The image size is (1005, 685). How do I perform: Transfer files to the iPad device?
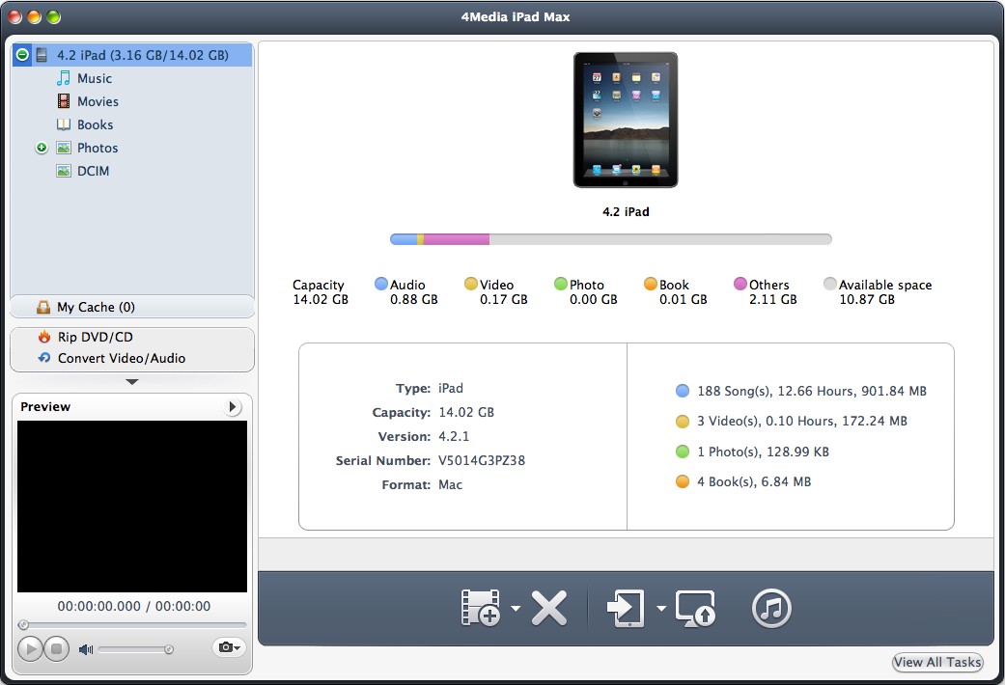(626, 608)
